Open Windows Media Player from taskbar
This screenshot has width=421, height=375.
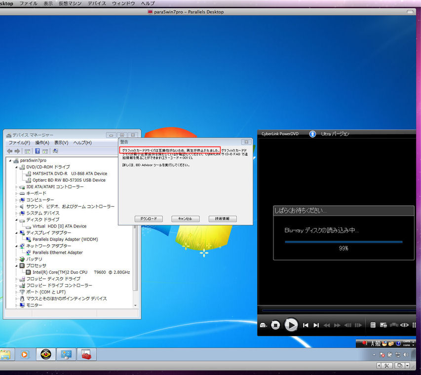click(x=24, y=355)
